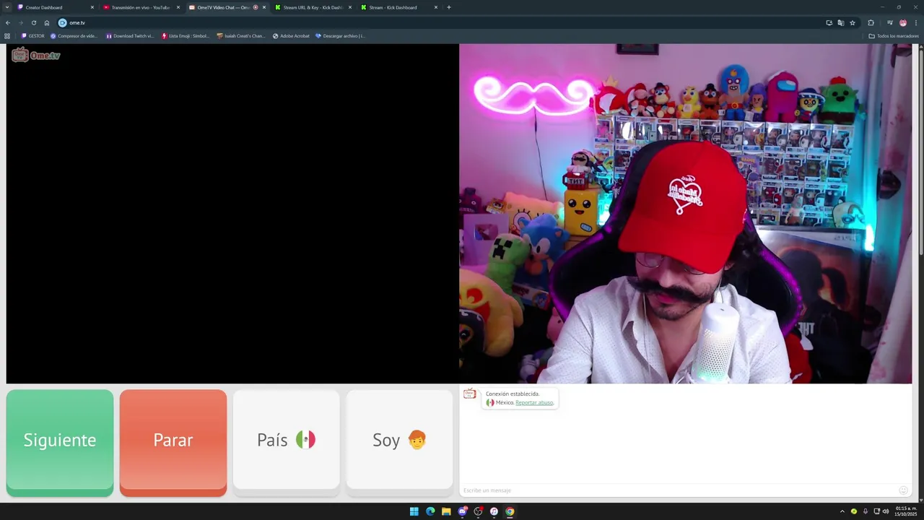Launch Microsoft Edge from taskbar
The image size is (924, 520).
(430, 511)
